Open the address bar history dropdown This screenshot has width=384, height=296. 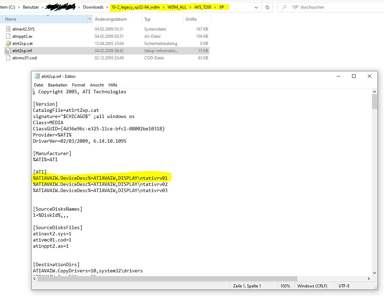point(256,7)
